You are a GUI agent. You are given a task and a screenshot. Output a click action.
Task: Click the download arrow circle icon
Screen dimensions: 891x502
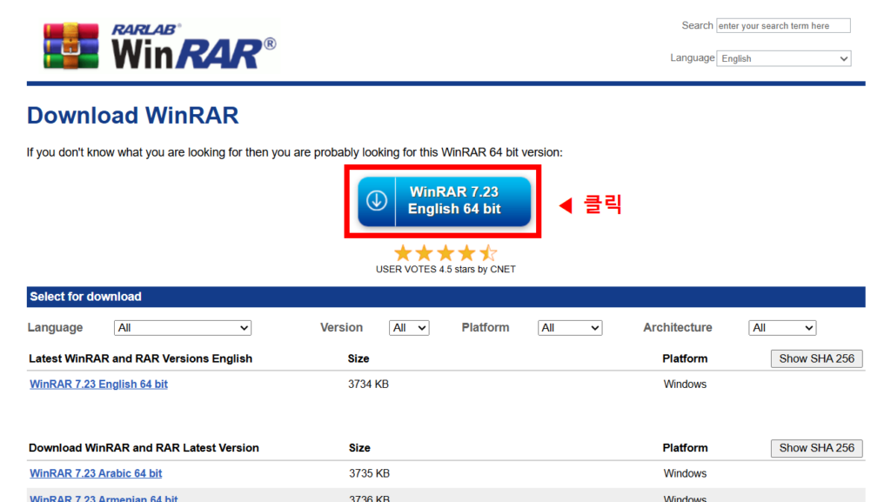coord(376,200)
